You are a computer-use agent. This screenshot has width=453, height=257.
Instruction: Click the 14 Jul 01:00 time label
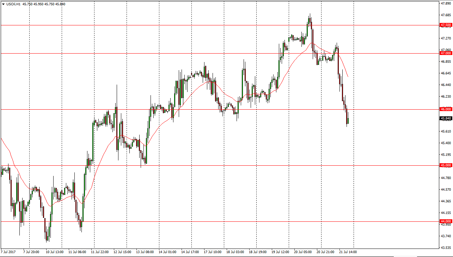167,252
